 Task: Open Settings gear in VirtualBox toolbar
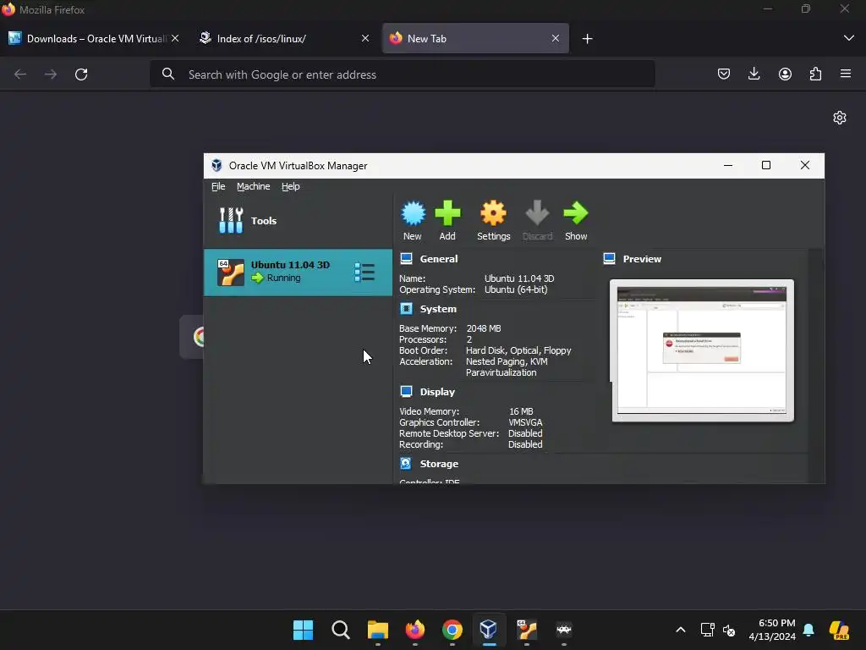pyautogui.click(x=493, y=214)
